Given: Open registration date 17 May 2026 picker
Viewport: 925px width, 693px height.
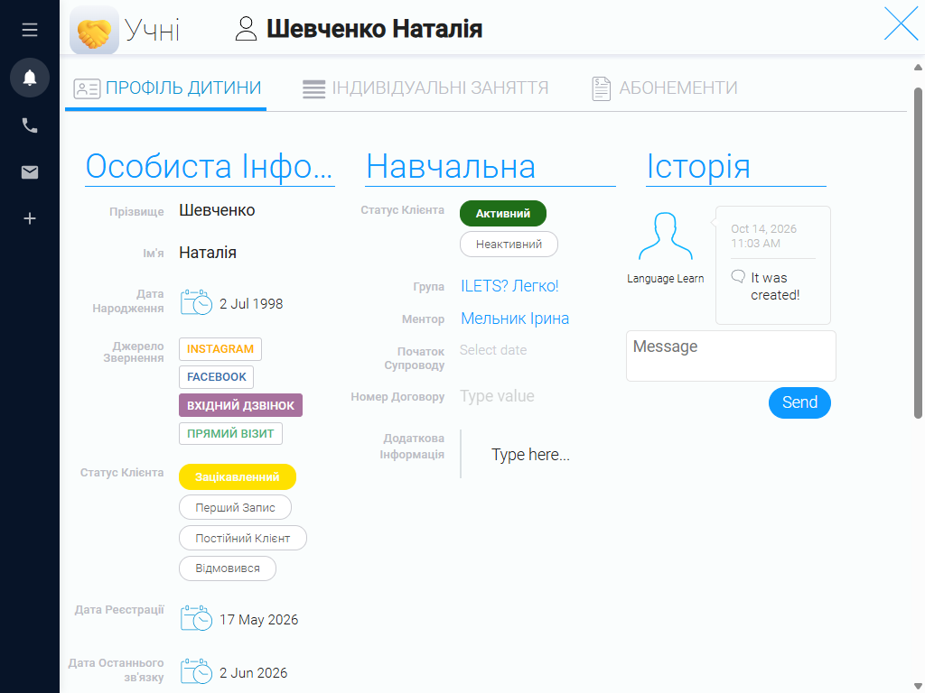Looking at the screenshot, I should coord(259,619).
